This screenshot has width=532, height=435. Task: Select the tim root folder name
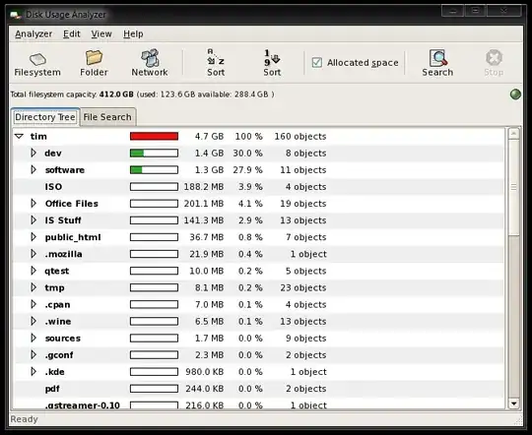coord(38,136)
